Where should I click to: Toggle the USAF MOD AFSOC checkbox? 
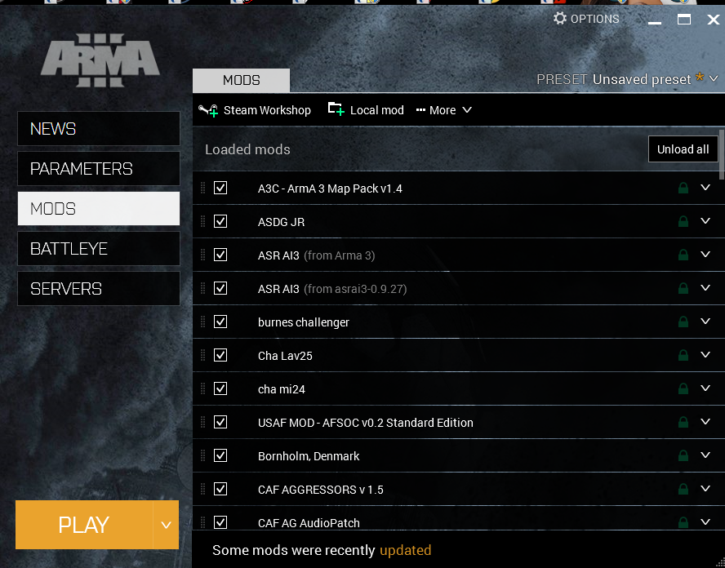[220, 423]
